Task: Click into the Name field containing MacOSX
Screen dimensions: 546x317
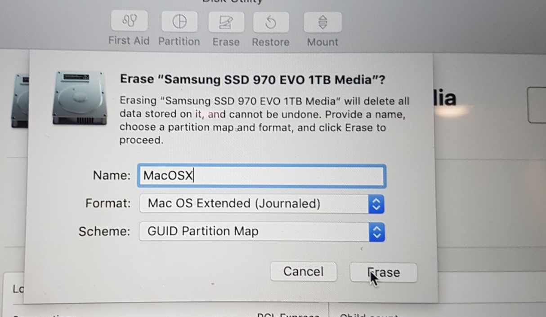Action: tap(262, 176)
